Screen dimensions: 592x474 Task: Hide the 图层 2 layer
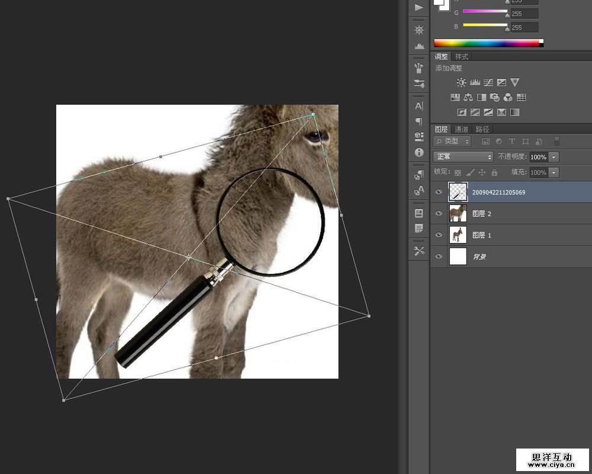(x=439, y=213)
